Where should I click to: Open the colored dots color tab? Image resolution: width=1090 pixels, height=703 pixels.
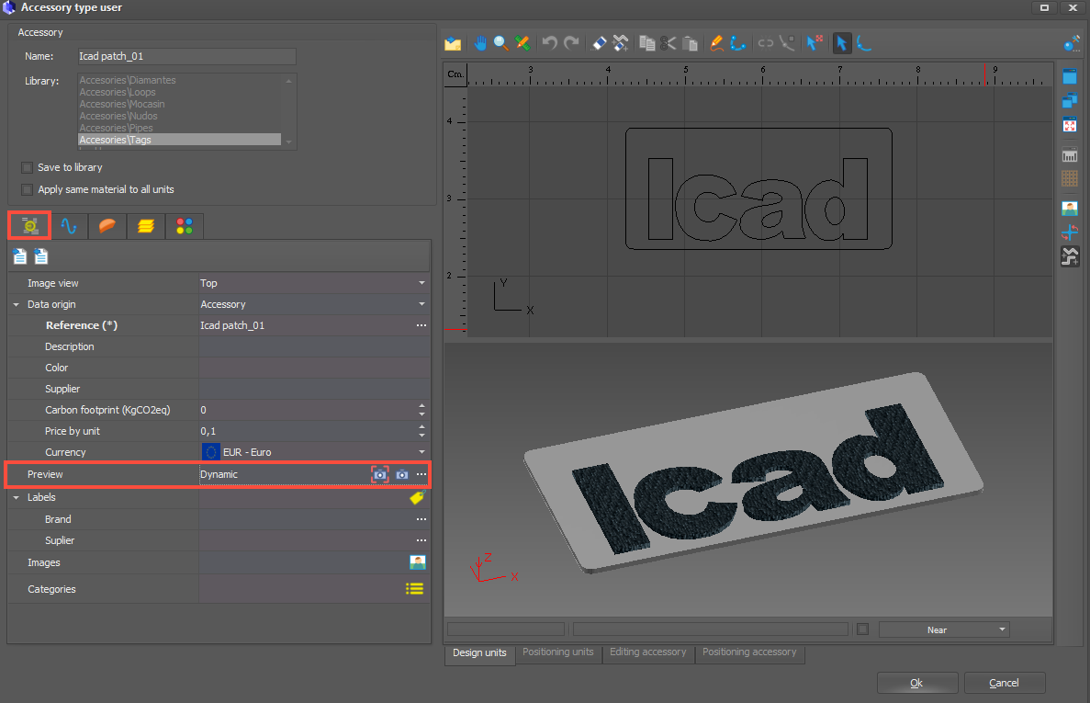pyautogui.click(x=185, y=226)
